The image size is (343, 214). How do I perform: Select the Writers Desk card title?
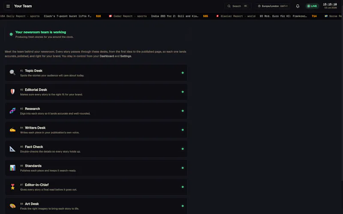click(35, 128)
